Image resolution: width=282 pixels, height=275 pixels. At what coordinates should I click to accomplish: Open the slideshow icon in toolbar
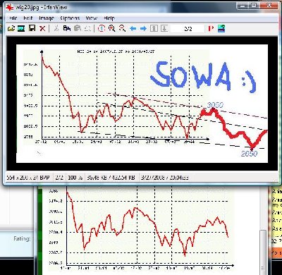pyautogui.click(x=21, y=29)
